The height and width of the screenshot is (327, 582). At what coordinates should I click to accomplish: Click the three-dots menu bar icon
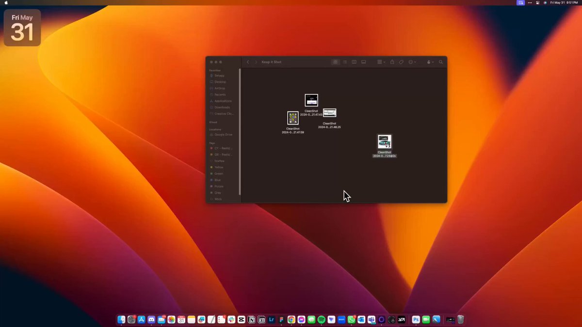(530, 2)
